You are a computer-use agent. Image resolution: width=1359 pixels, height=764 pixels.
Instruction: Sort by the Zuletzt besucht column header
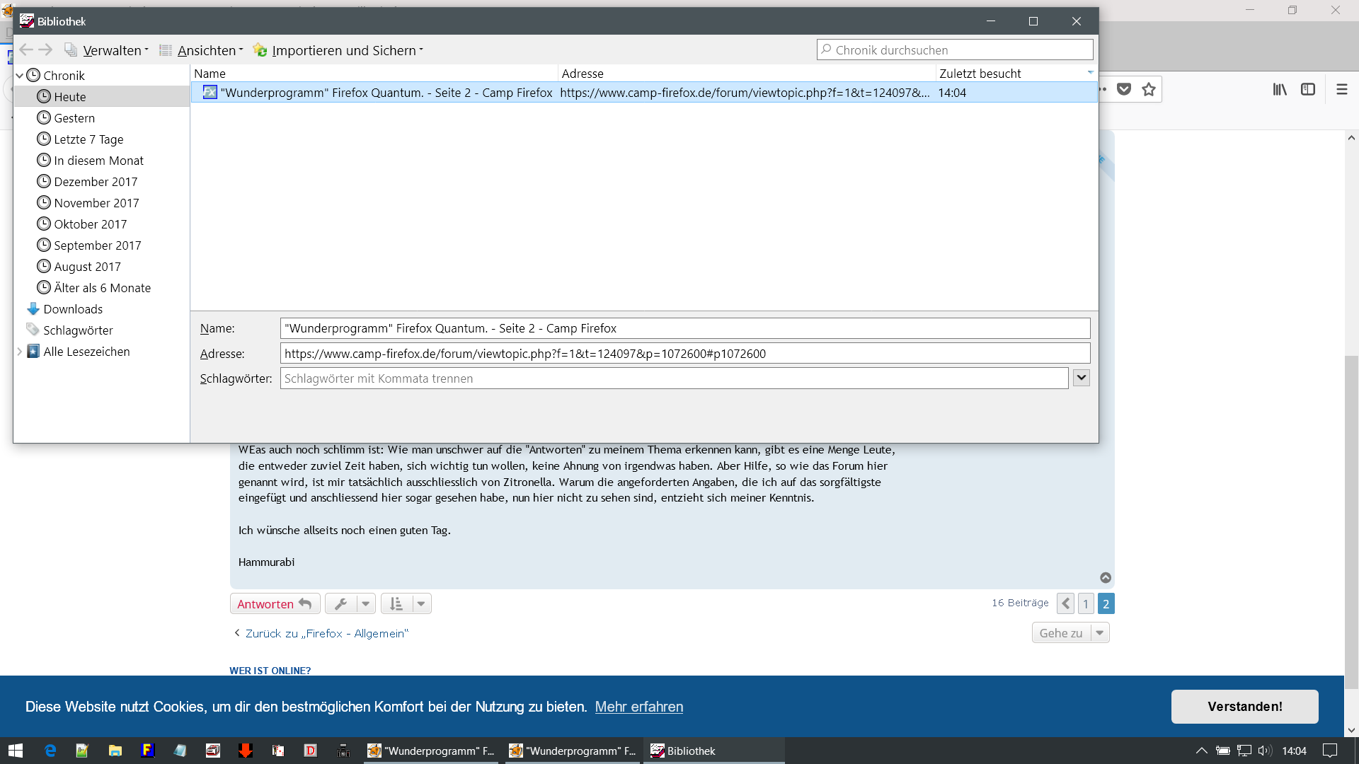tap(980, 74)
